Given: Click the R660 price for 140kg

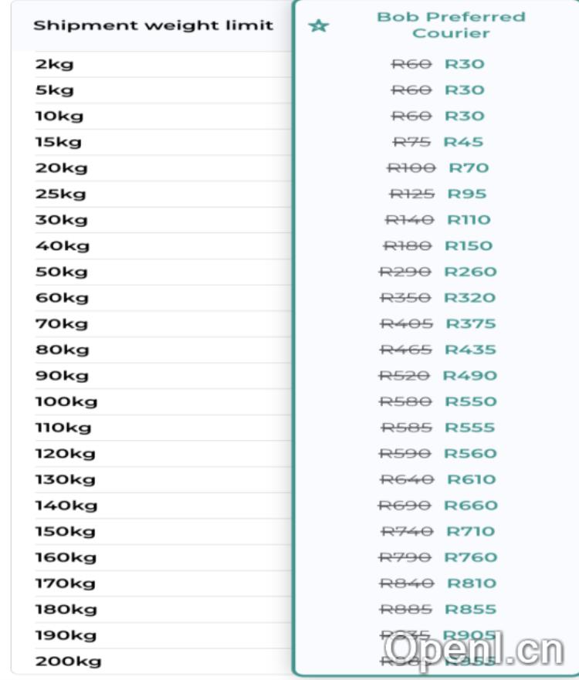Looking at the screenshot, I should pos(470,506).
